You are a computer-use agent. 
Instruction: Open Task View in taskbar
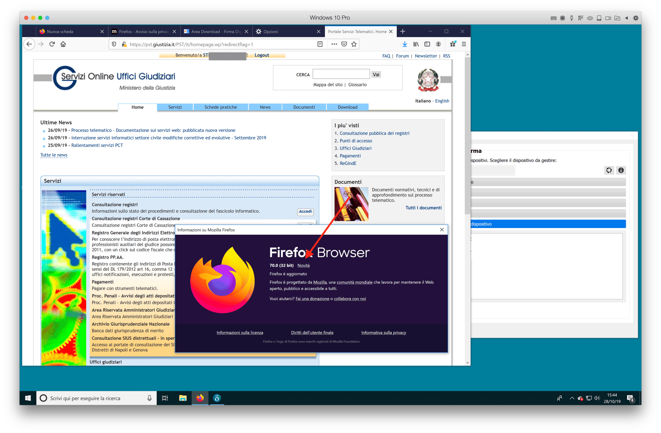click(165, 398)
